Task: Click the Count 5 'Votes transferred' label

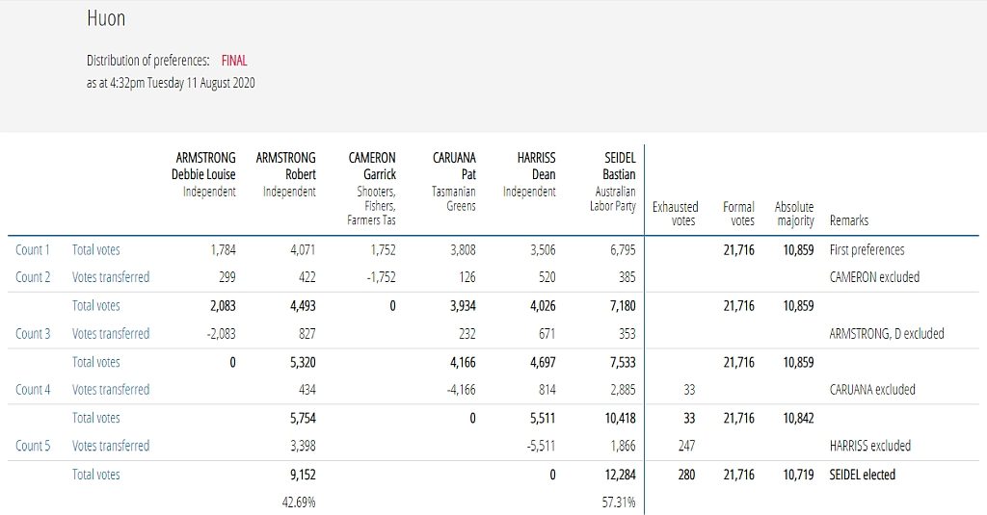Action: [x=111, y=446]
